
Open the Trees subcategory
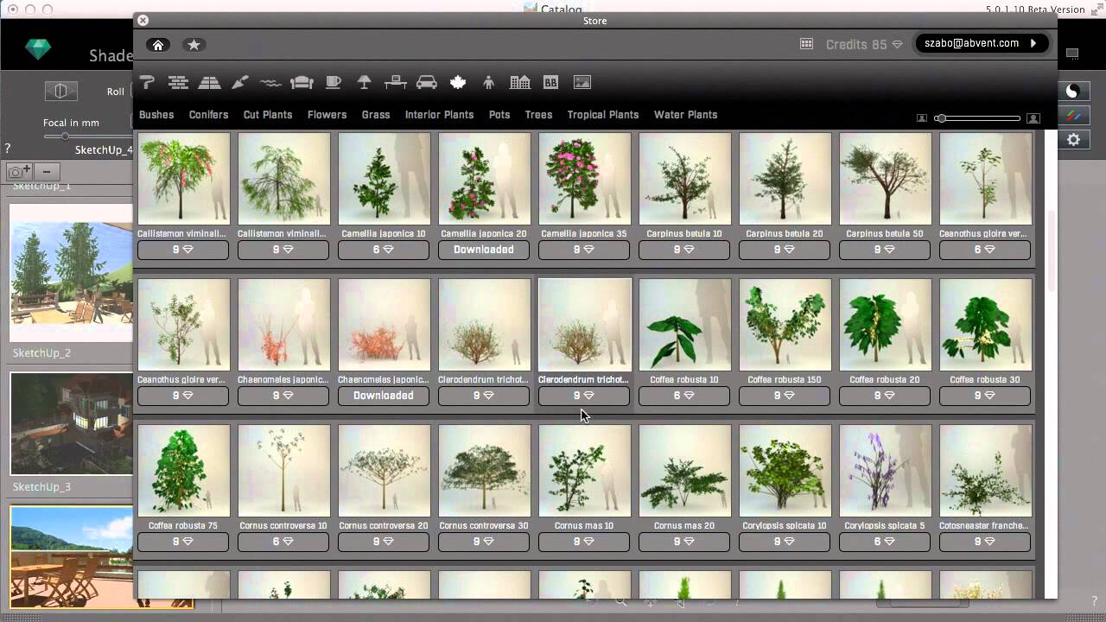tap(538, 114)
